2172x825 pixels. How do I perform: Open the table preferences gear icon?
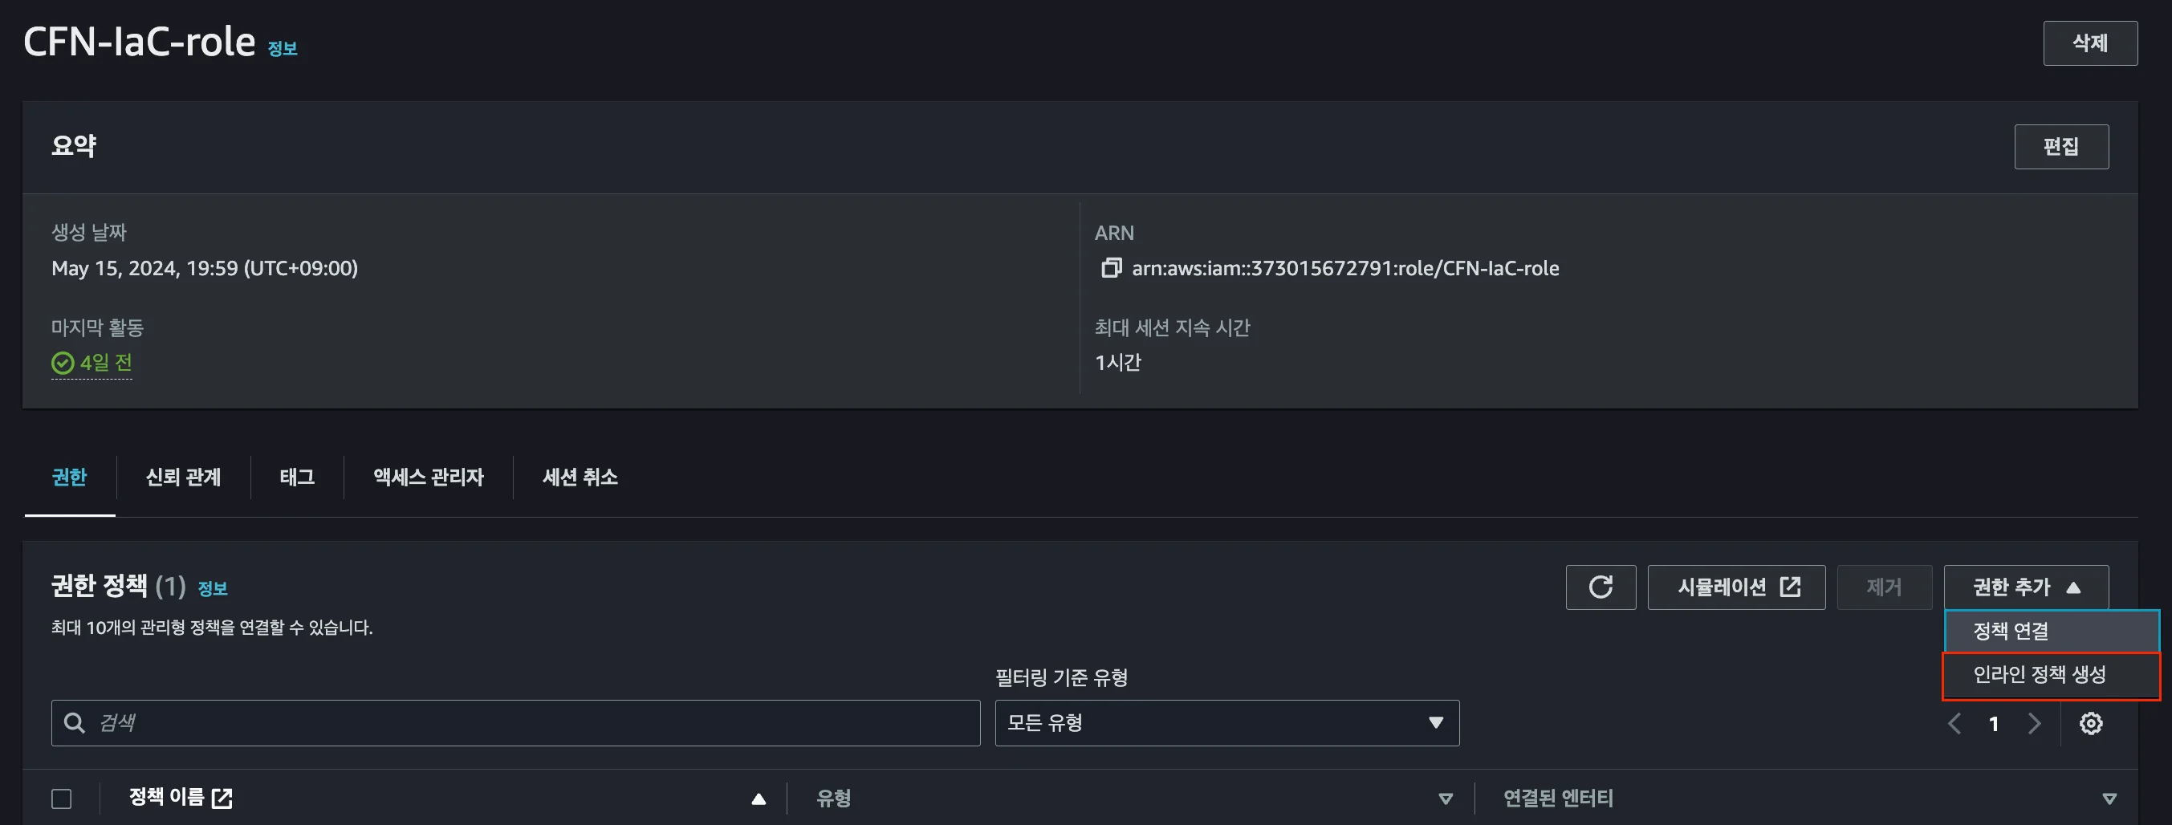(2090, 723)
